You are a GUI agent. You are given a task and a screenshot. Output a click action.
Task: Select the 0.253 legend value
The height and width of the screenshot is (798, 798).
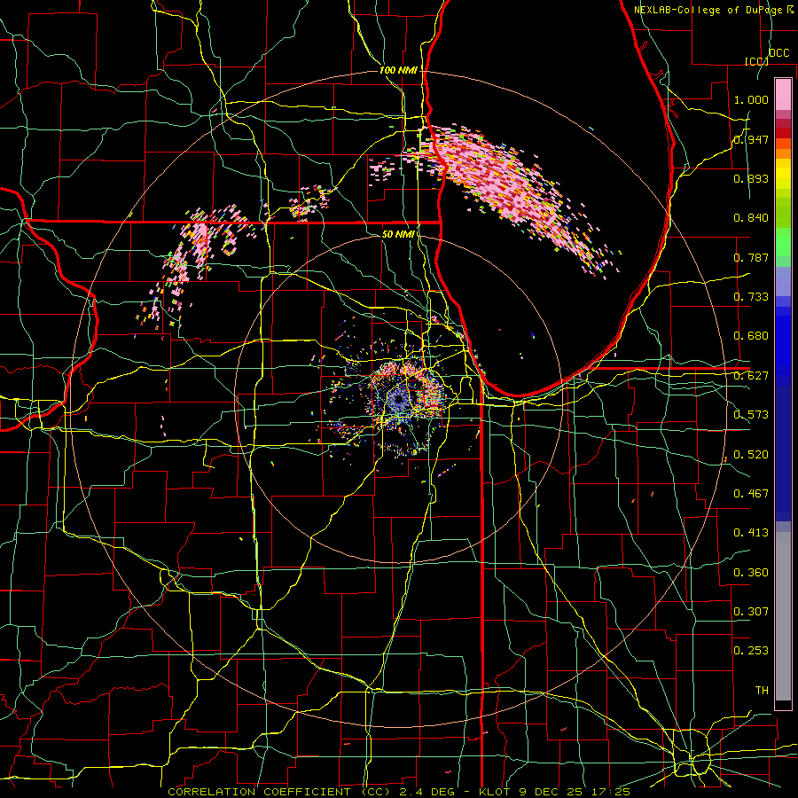751,651
